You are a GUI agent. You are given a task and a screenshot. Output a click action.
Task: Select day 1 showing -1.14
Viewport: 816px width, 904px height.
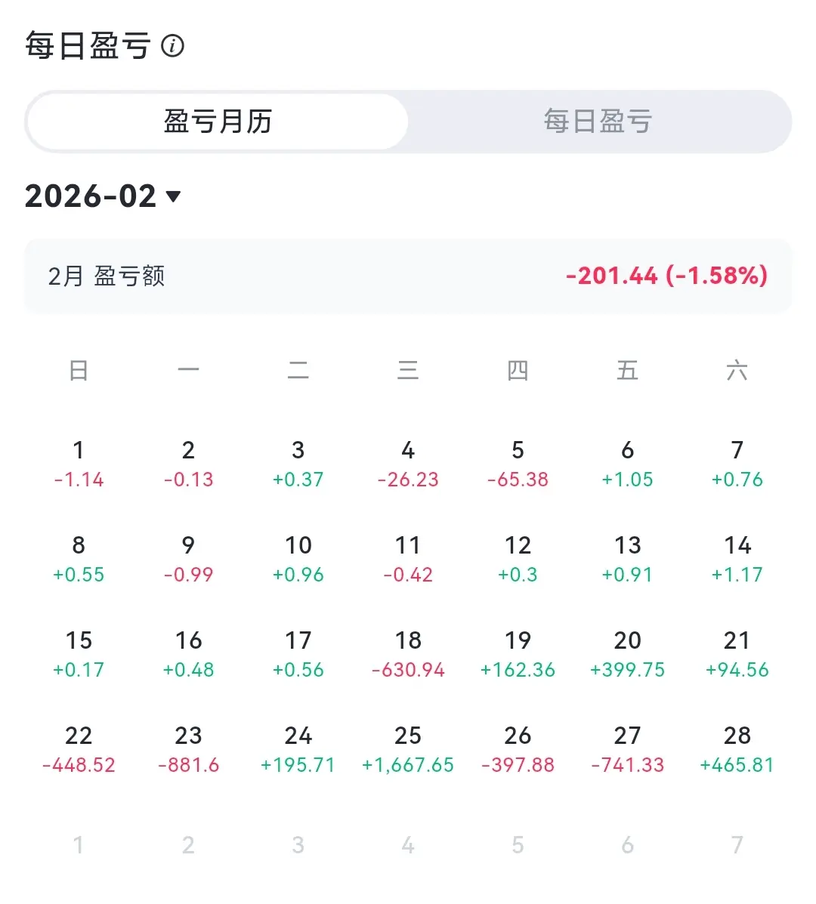pos(79,464)
